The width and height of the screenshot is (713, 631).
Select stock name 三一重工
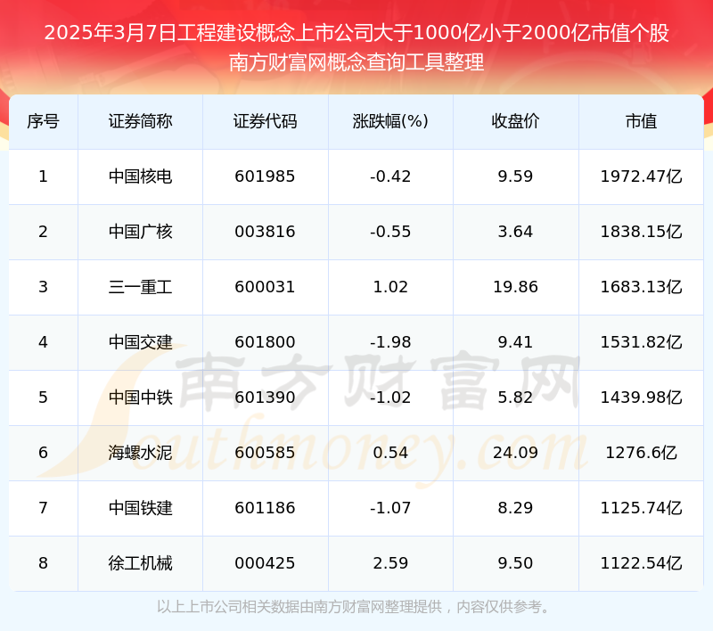pos(140,287)
